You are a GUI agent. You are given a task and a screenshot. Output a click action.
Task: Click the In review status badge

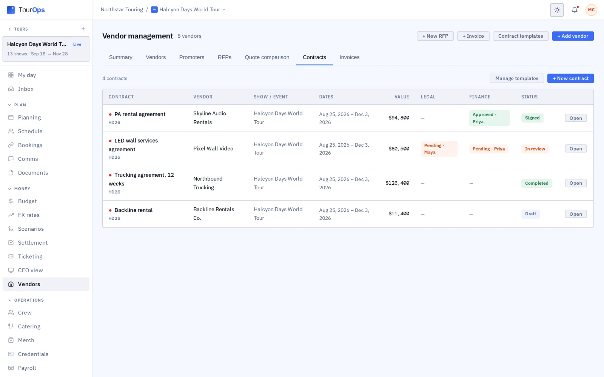[535, 149]
